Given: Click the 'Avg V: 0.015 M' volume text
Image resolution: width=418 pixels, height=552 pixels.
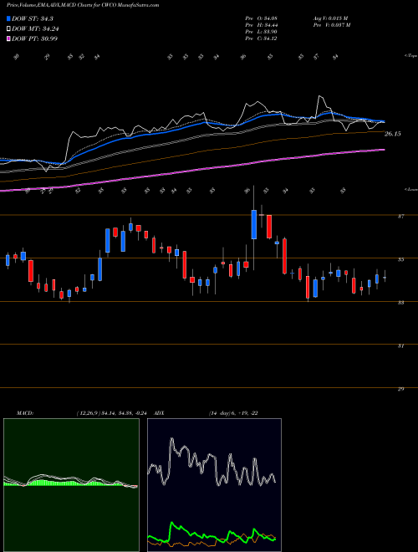Looking at the screenshot, I should pyautogui.click(x=330, y=18).
